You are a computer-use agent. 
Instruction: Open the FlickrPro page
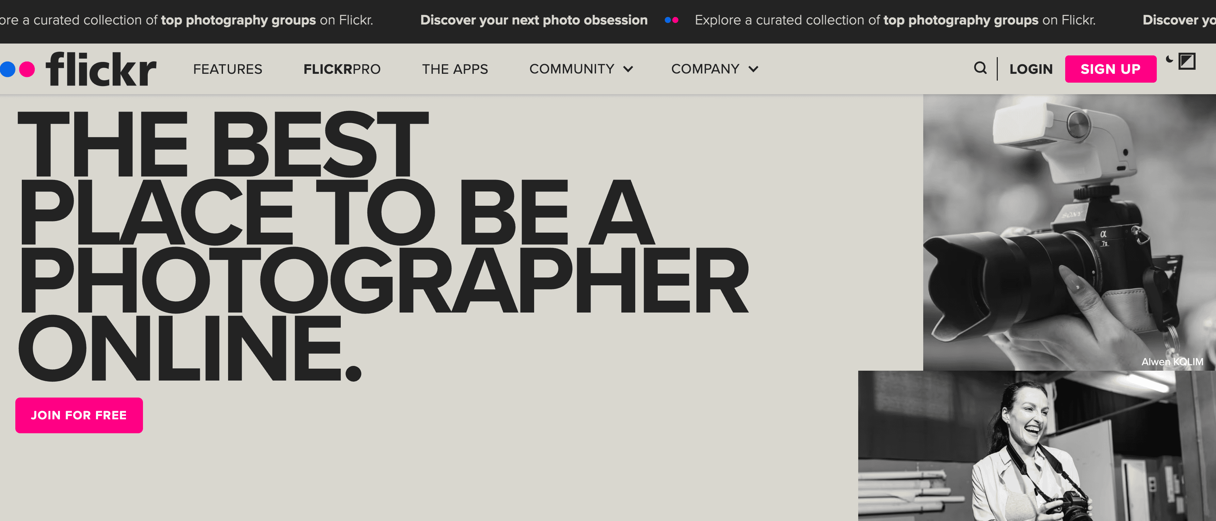point(342,69)
